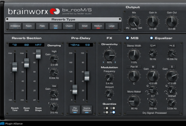Click the damping low label button
This screenshot has height=126, width=186.
click(54, 86)
